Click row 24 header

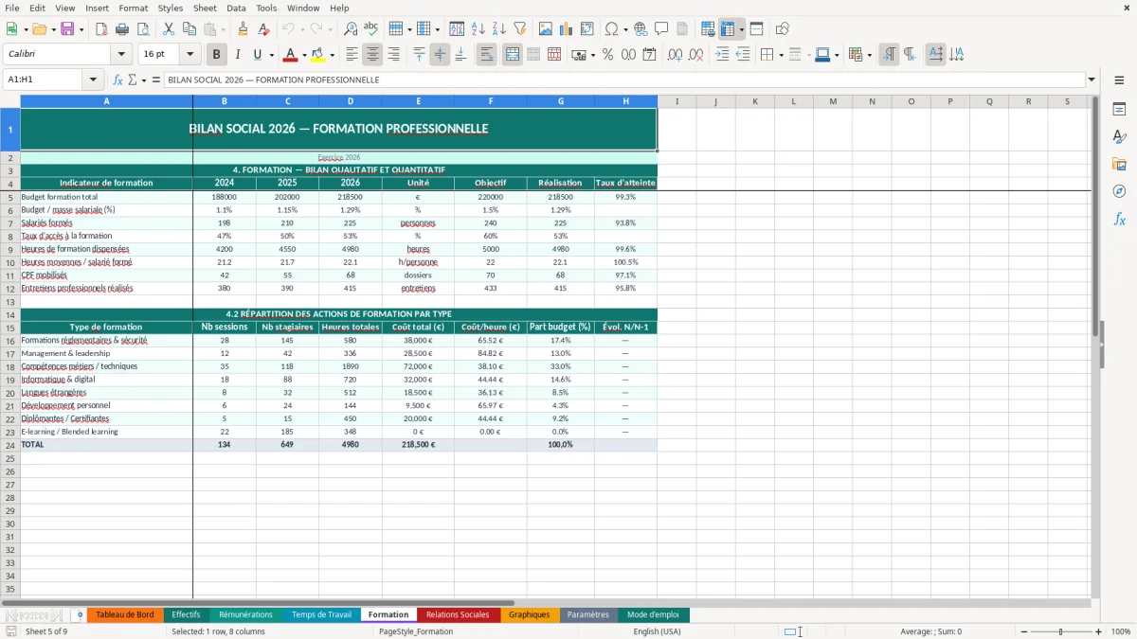click(x=10, y=444)
